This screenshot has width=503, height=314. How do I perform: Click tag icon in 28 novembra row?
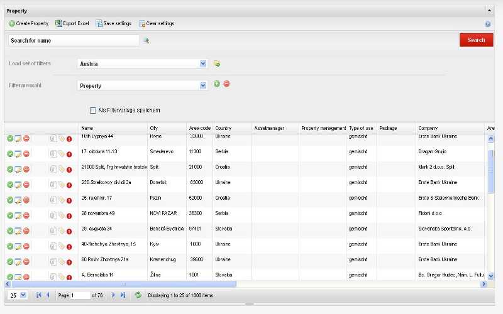(61, 215)
